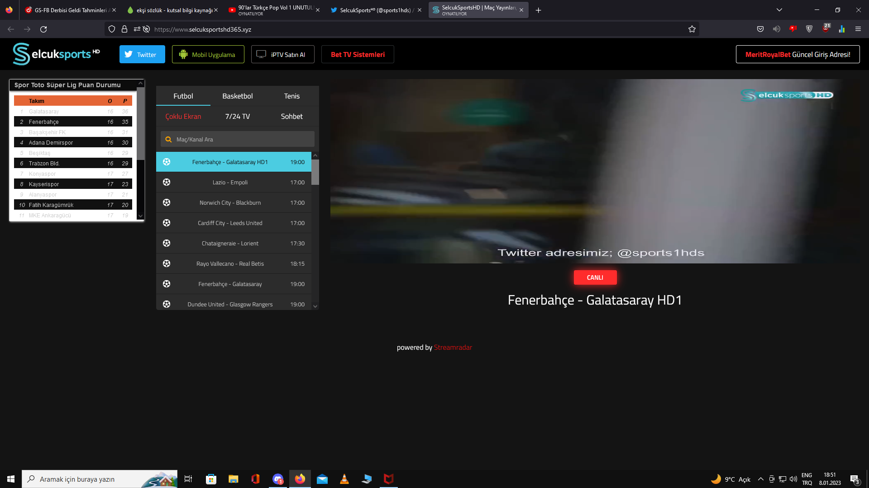Mute tab using toolbar speaker icon

coord(777,29)
